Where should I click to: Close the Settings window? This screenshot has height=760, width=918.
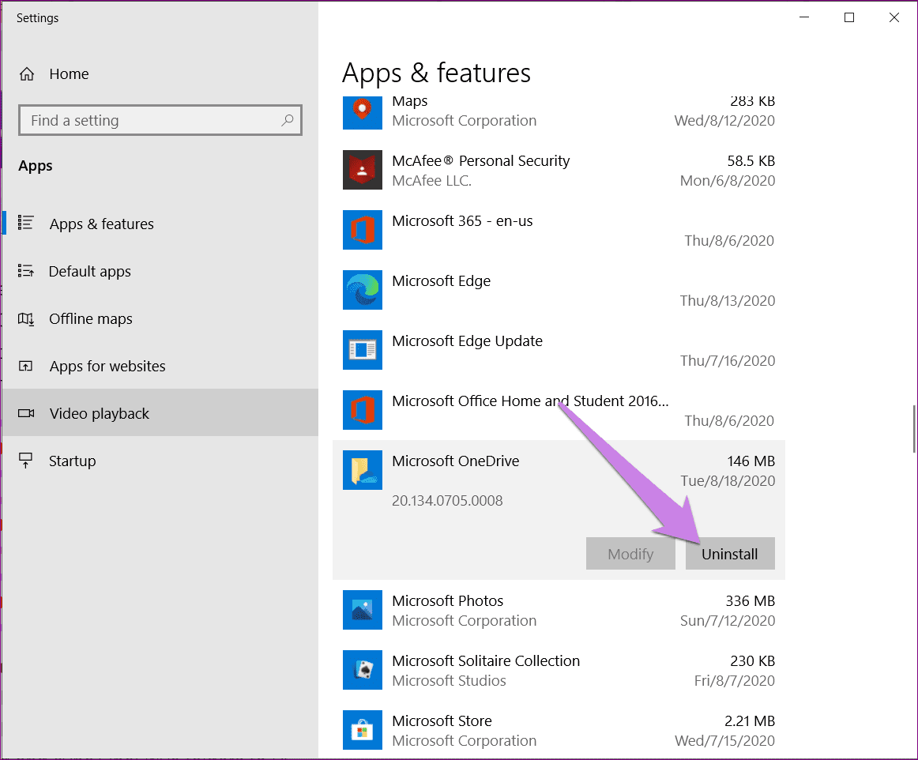pos(894,17)
